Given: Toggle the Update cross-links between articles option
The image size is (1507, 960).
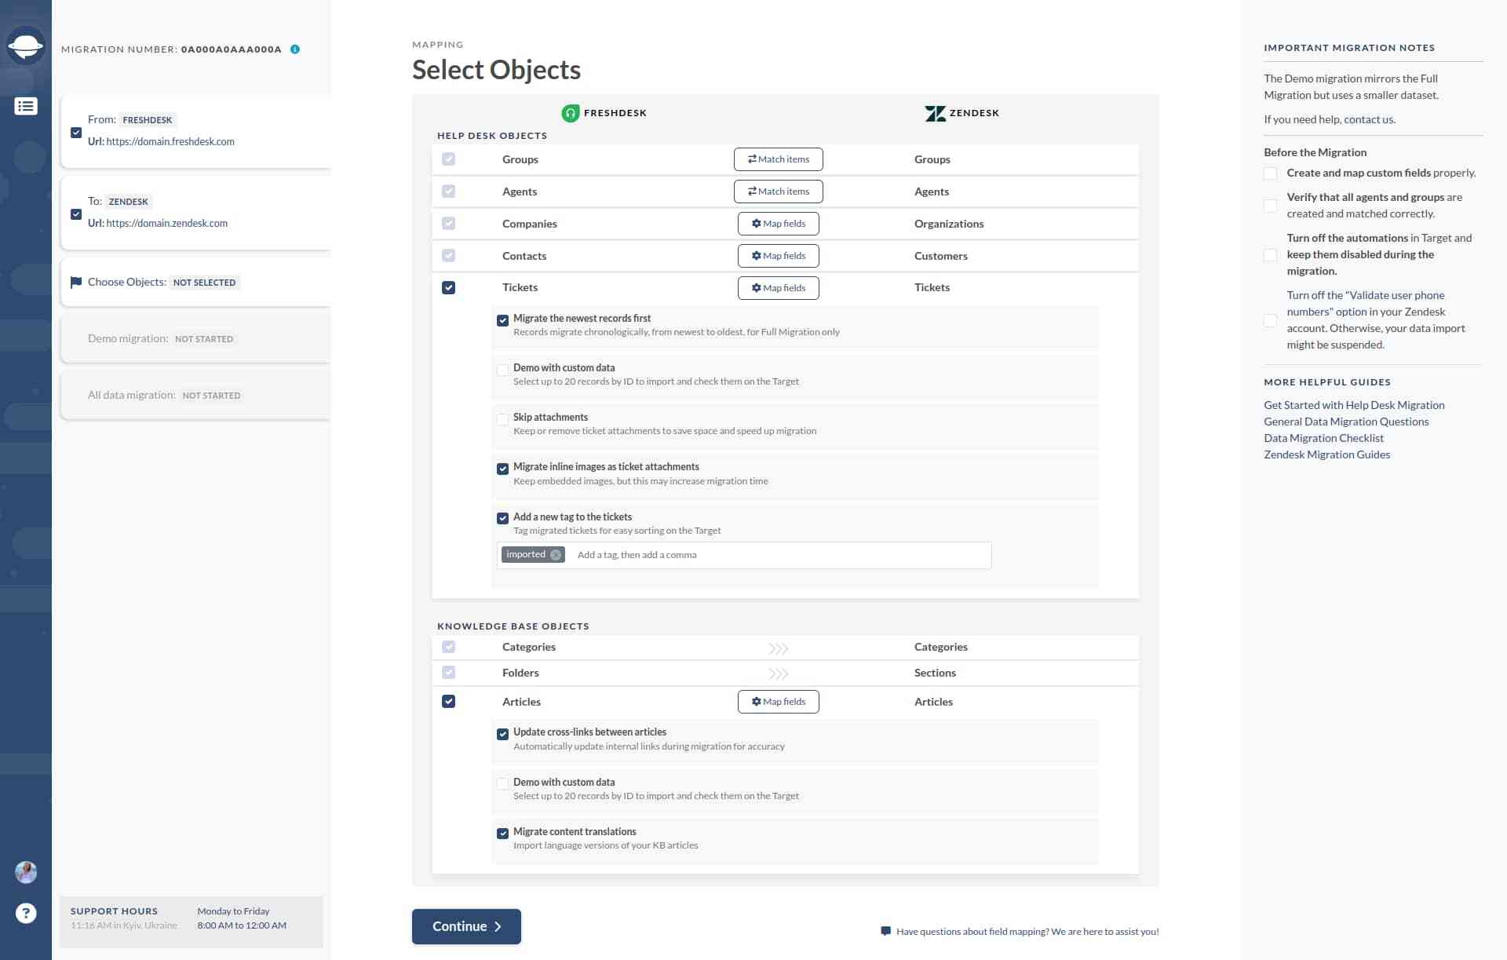Looking at the screenshot, I should coord(501,732).
